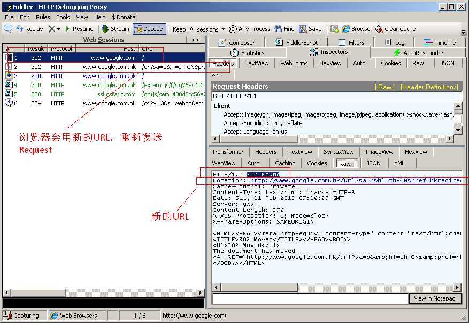Switch to the Log tab
Image resolution: width=469 pixels, height=323 pixels.
point(394,42)
